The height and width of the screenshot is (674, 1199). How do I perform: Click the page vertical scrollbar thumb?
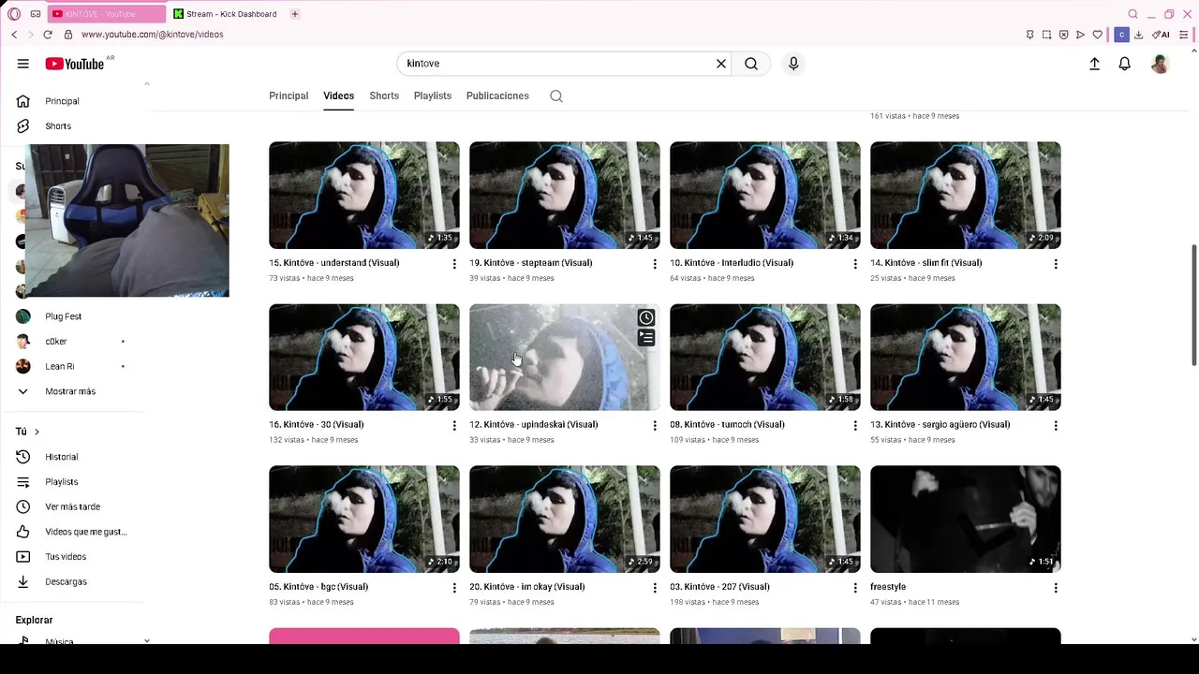[x=1193, y=305]
